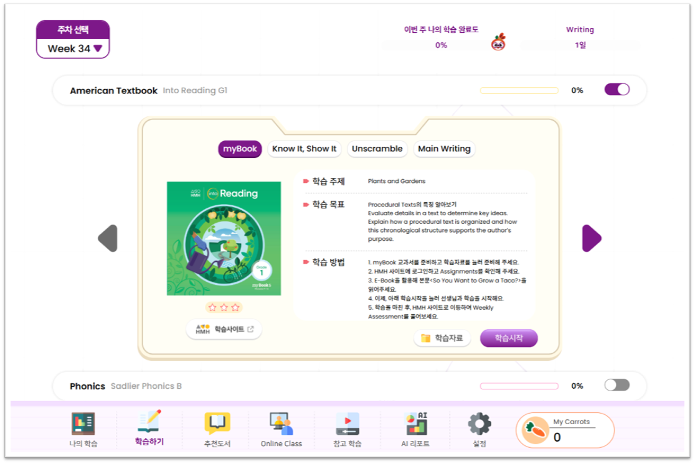This screenshot has width=695, height=464.
Task: Click the Phonics 0% value
Action: [x=577, y=386]
